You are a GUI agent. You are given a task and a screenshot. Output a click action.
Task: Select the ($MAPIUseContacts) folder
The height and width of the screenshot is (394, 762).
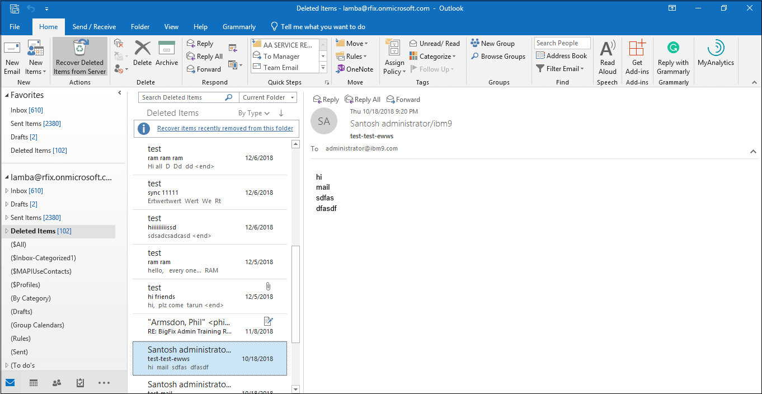coord(41,271)
